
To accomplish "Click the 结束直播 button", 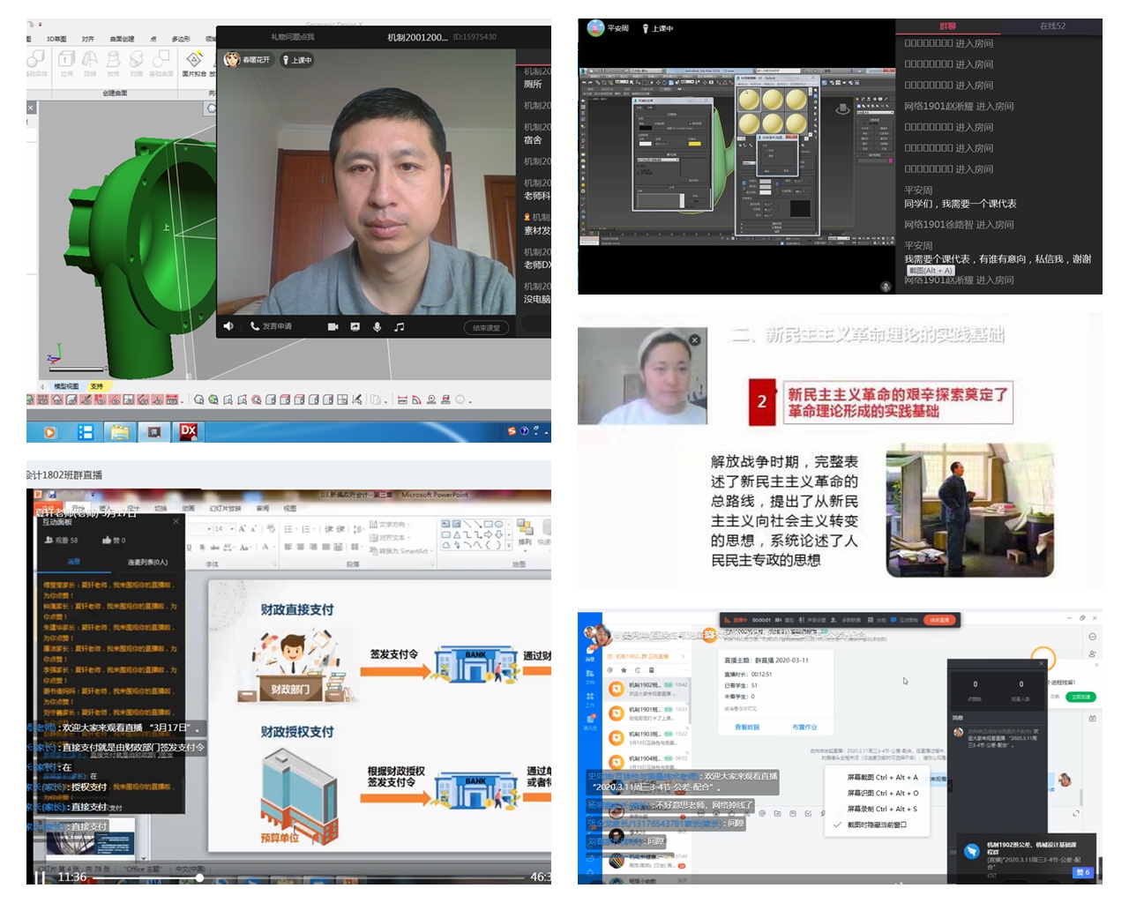I will pos(939,620).
